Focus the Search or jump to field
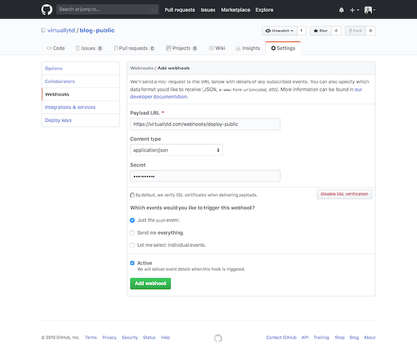 coord(107,9)
